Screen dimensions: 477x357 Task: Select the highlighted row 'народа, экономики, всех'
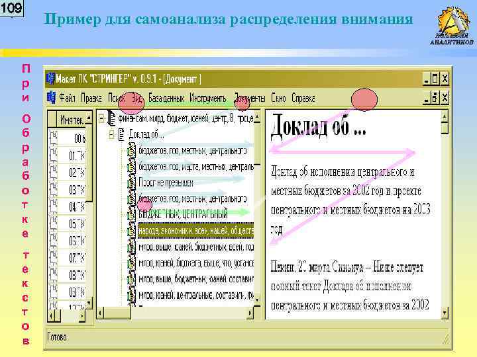[195, 231]
